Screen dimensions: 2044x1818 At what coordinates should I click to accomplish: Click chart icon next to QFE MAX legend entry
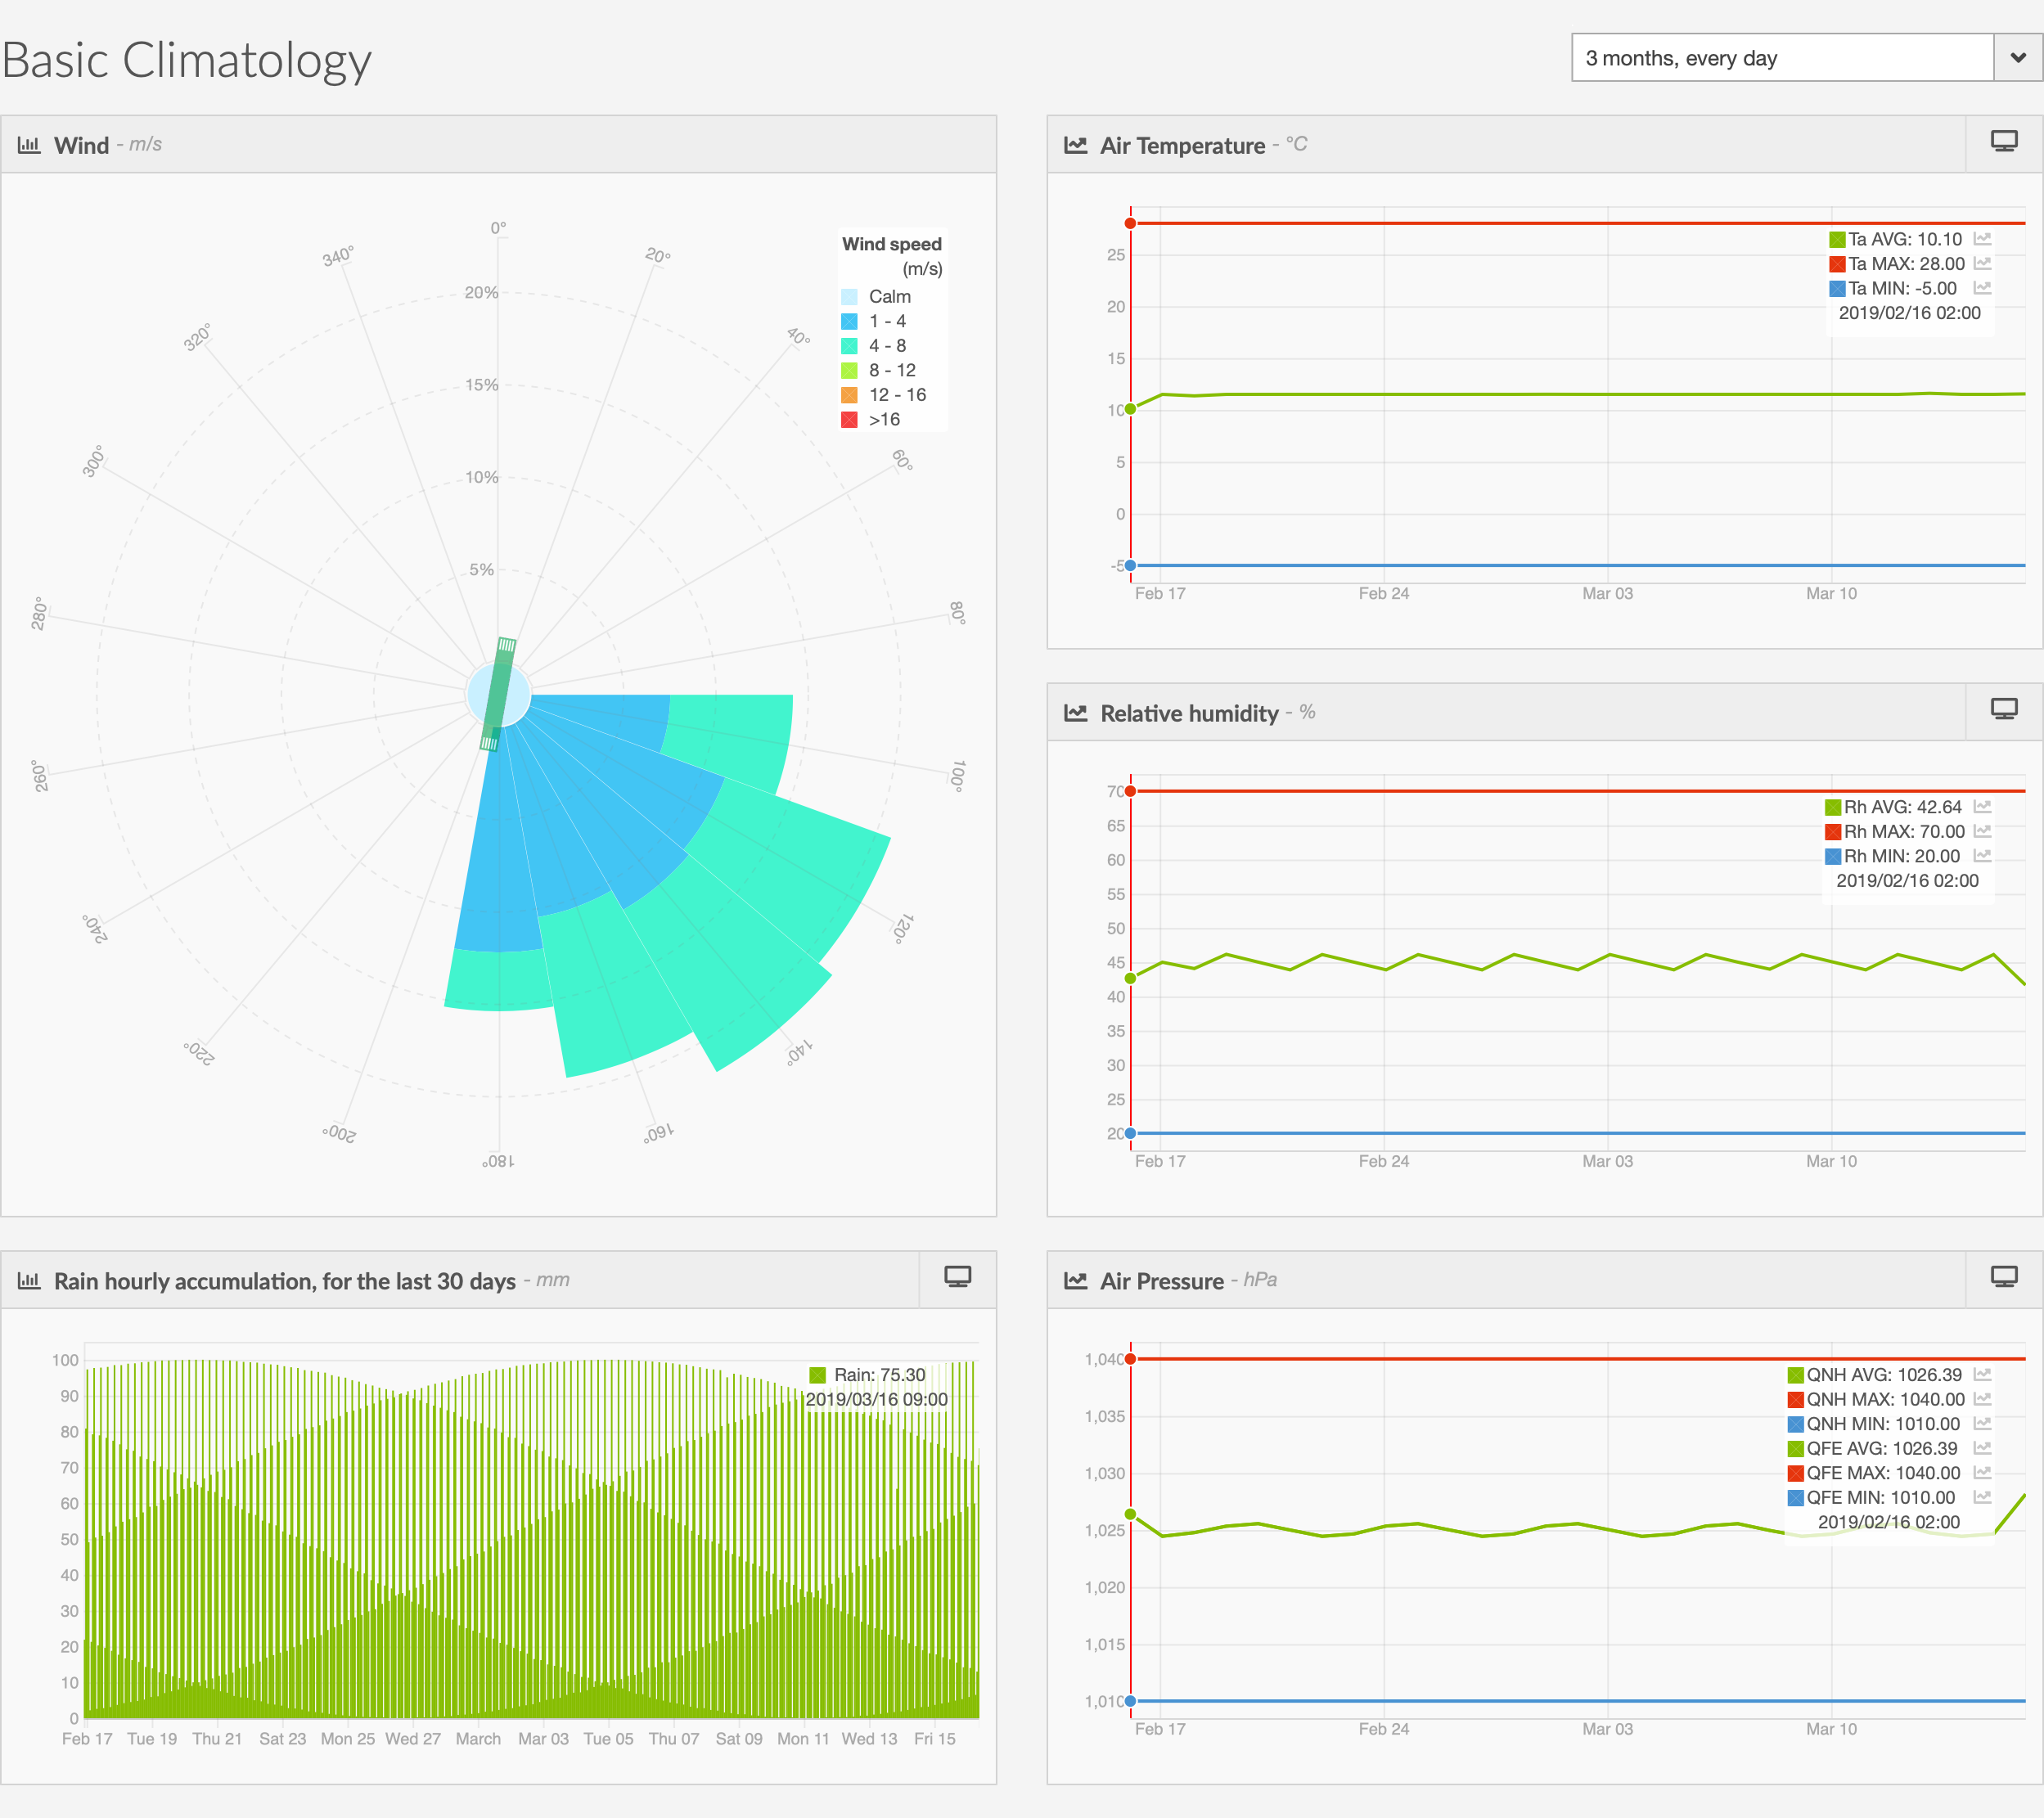point(1983,1472)
